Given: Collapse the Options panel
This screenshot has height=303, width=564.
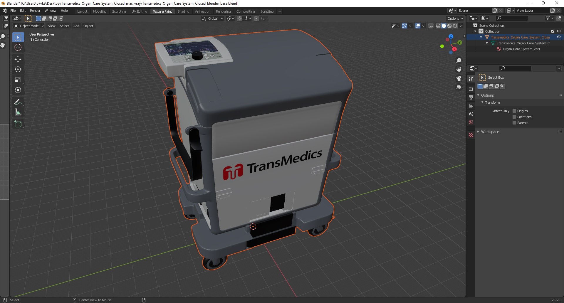Looking at the screenshot, I should click(487, 95).
